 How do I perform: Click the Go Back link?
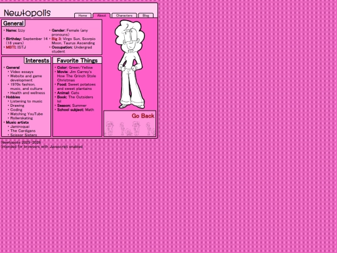(143, 116)
